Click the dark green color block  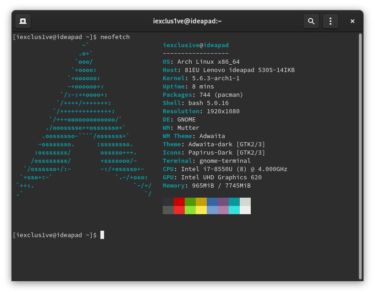(x=190, y=202)
